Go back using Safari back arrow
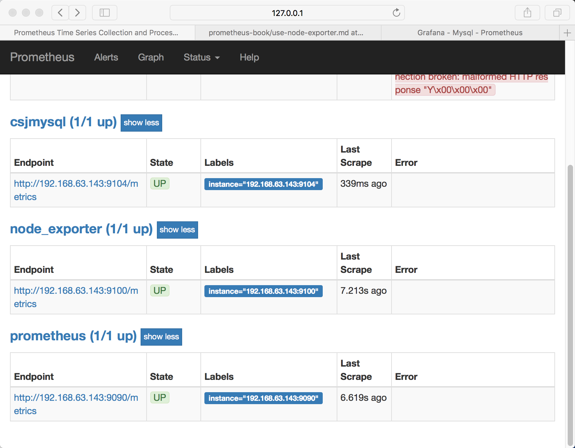The image size is (575, 448). 60,13
